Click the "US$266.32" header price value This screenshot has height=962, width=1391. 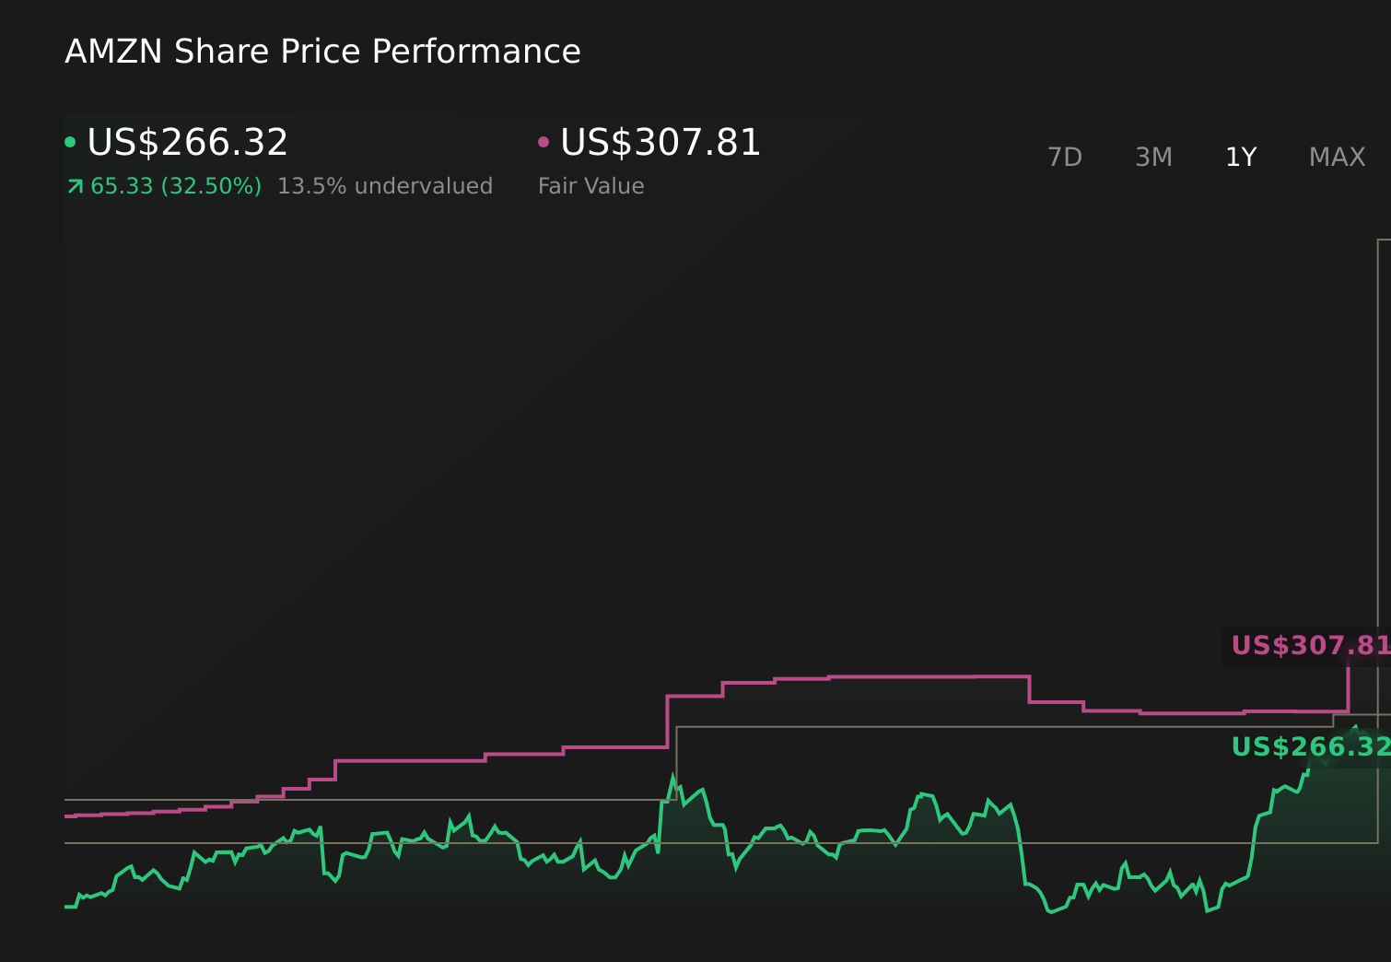tap(188, 143)
